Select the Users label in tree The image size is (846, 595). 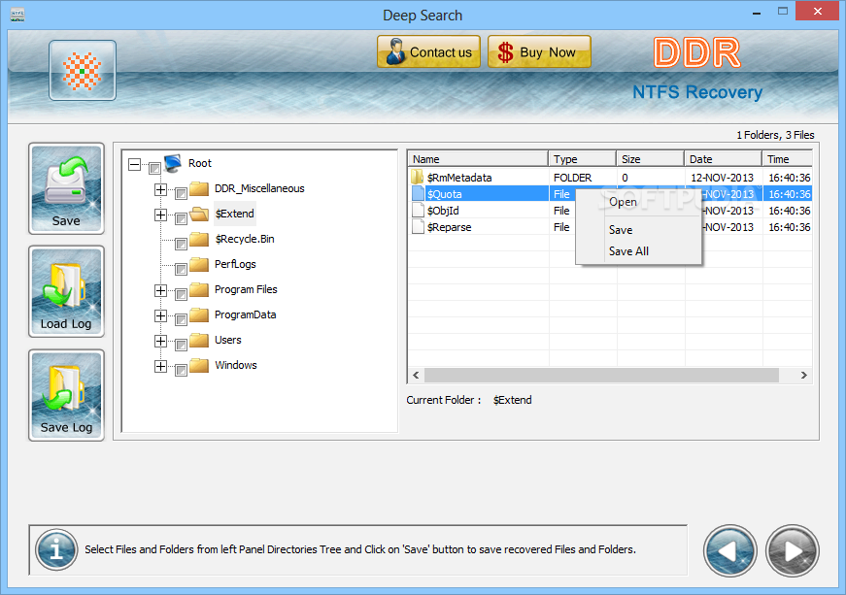click(x=227, y=340)
